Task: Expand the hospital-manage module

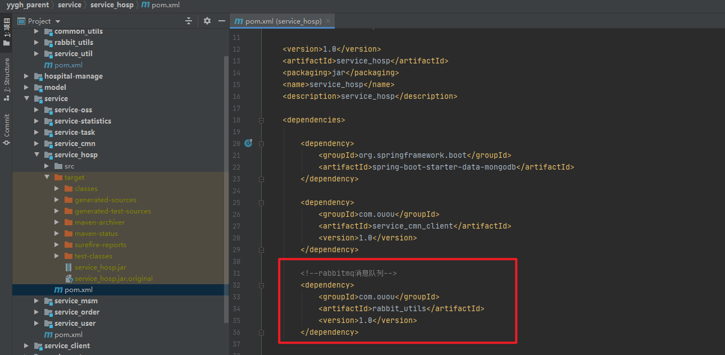Action: (26, 76)
